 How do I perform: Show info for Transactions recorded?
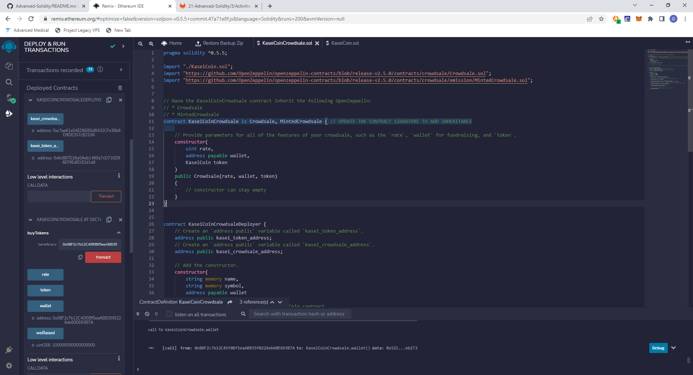pyautogui.click(x=100, y=70)
